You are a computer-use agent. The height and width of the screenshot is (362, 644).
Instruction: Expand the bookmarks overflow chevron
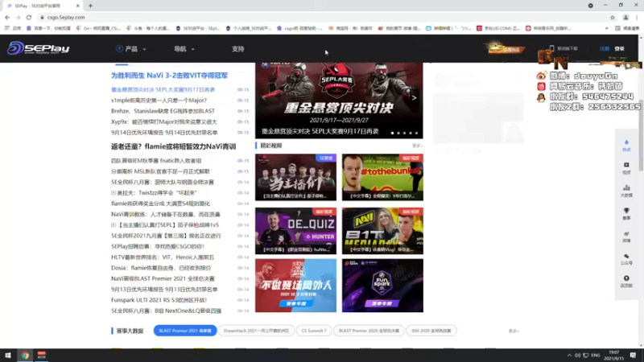click(x=607, y=28)
